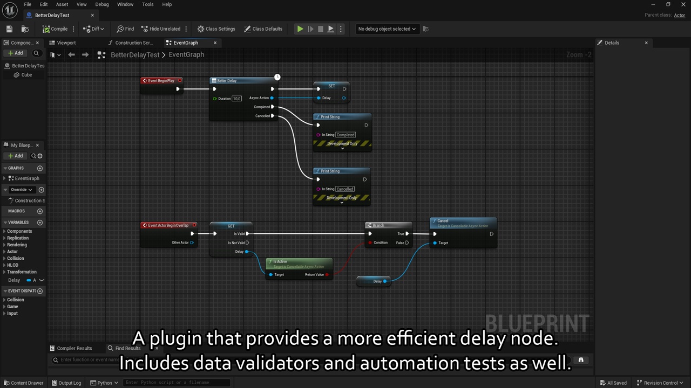Open the Compile options three-dot menu
The image size is (691, 388).
click(73, 29)
